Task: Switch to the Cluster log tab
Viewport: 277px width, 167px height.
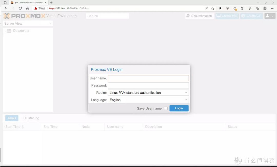Action: pos(31,118)
